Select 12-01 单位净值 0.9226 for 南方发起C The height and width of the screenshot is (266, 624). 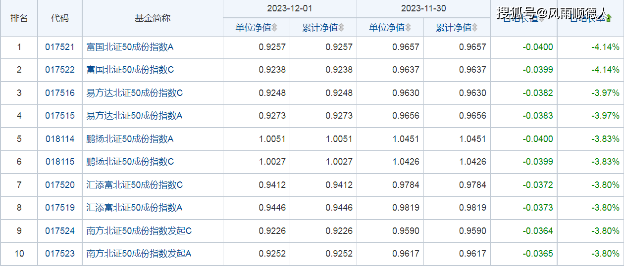[272, 231]
